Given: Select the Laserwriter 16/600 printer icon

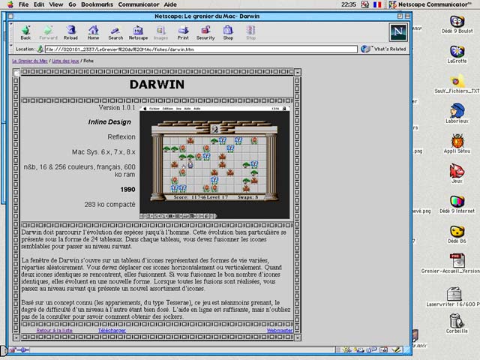Looking at the screenshot, I should pyautogui.click(x=454, y=297).
